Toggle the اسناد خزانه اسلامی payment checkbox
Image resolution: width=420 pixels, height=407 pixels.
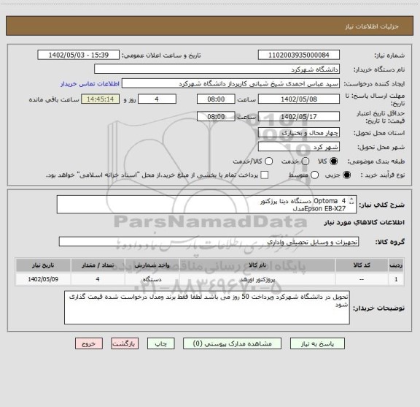point(265,175)
